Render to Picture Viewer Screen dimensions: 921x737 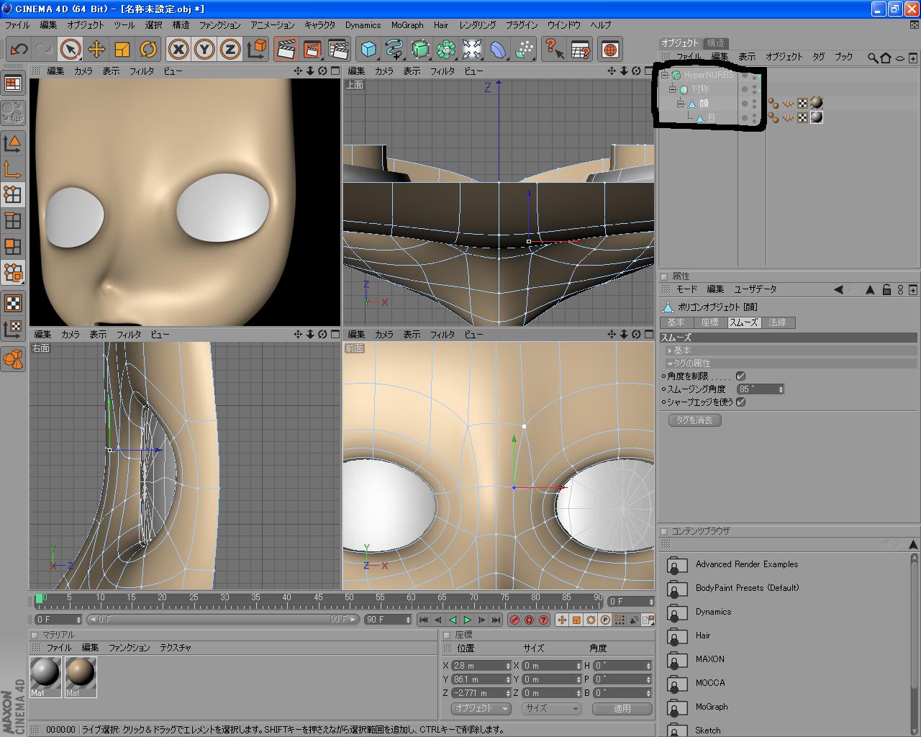(312, 49)
